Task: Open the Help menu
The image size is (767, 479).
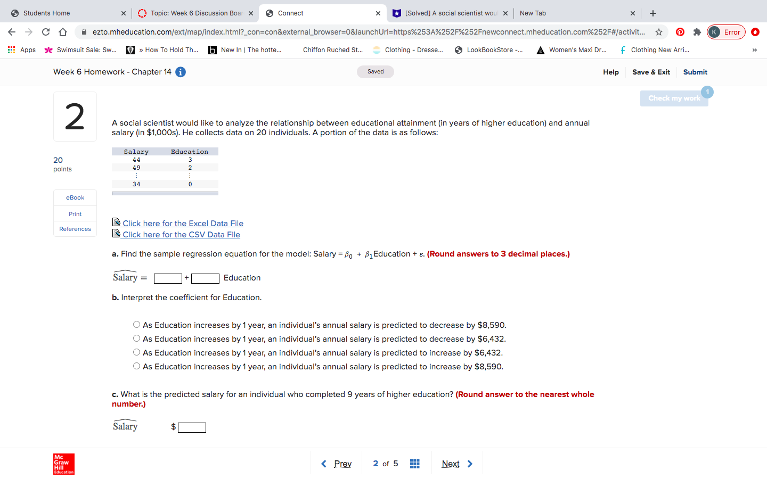Action: (611, 72)
